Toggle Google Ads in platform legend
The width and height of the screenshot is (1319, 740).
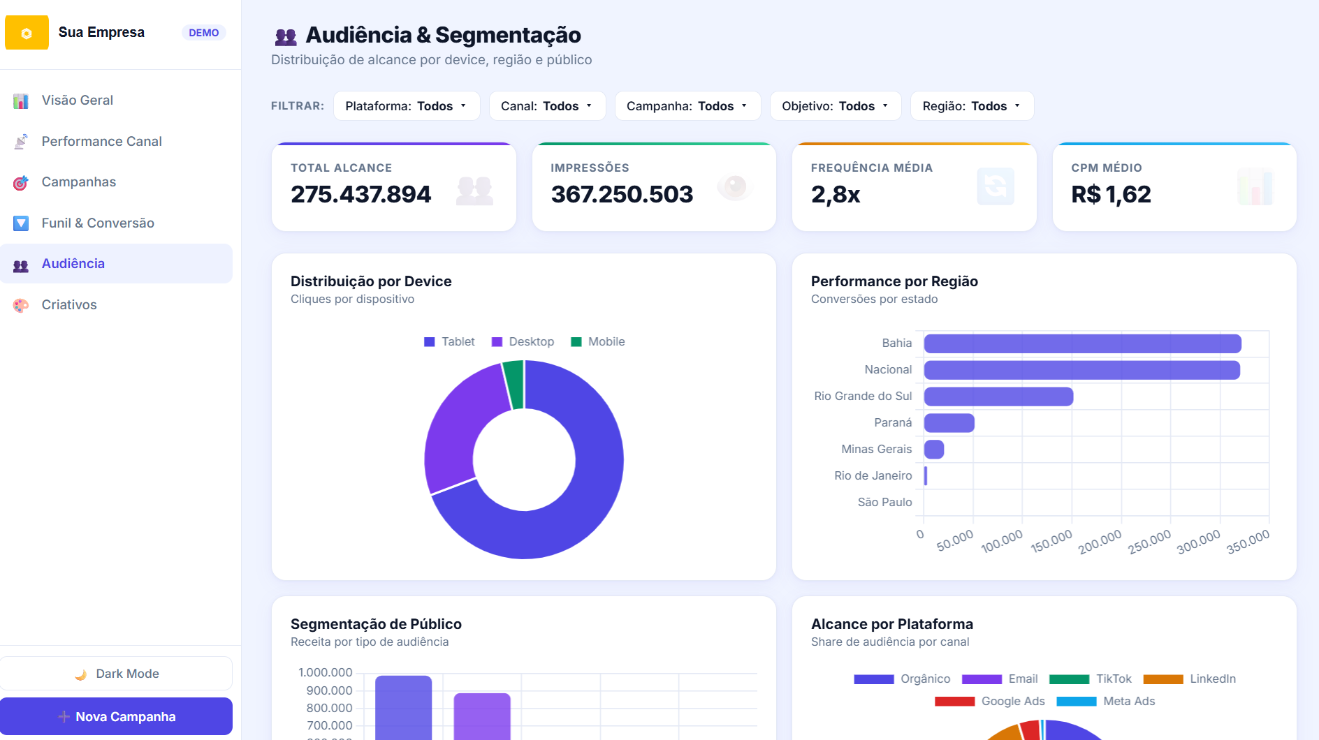990,702
